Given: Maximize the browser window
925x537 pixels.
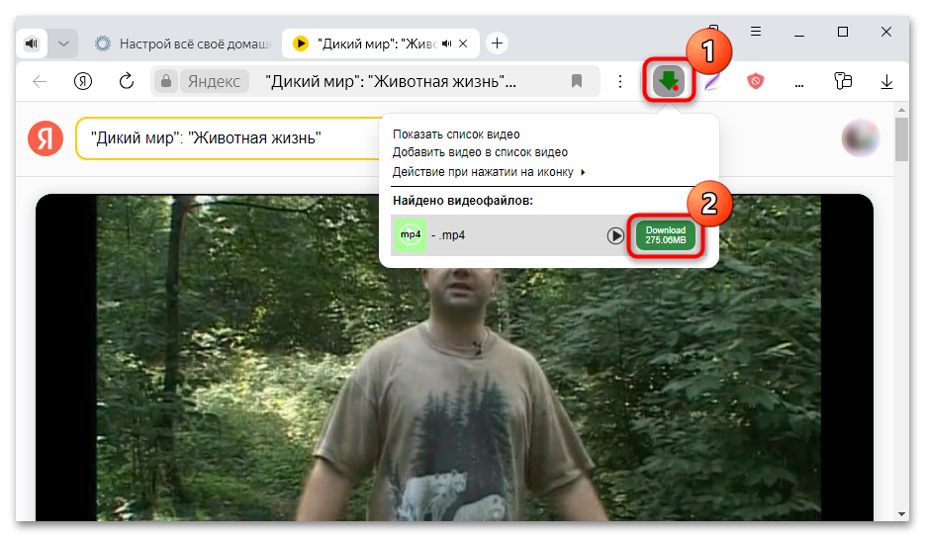Looking at the screenshot, I should 843,32.
